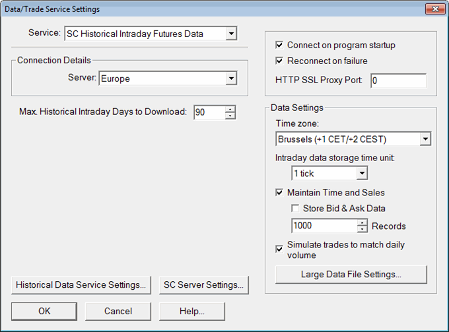The width and height of the screenshot is (449, 332).
Task: Open Historical Data Service Settings
Action: click(81, 285)
